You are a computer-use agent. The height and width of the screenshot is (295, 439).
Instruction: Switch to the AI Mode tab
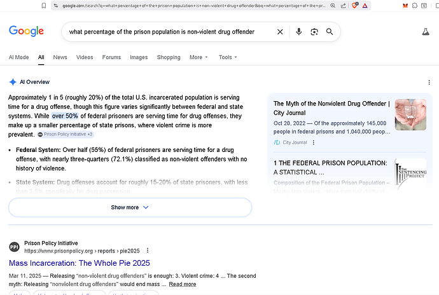18,57
